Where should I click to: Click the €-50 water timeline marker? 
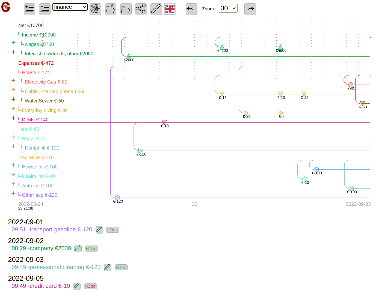pyautogui.click(x=362, y=103)
